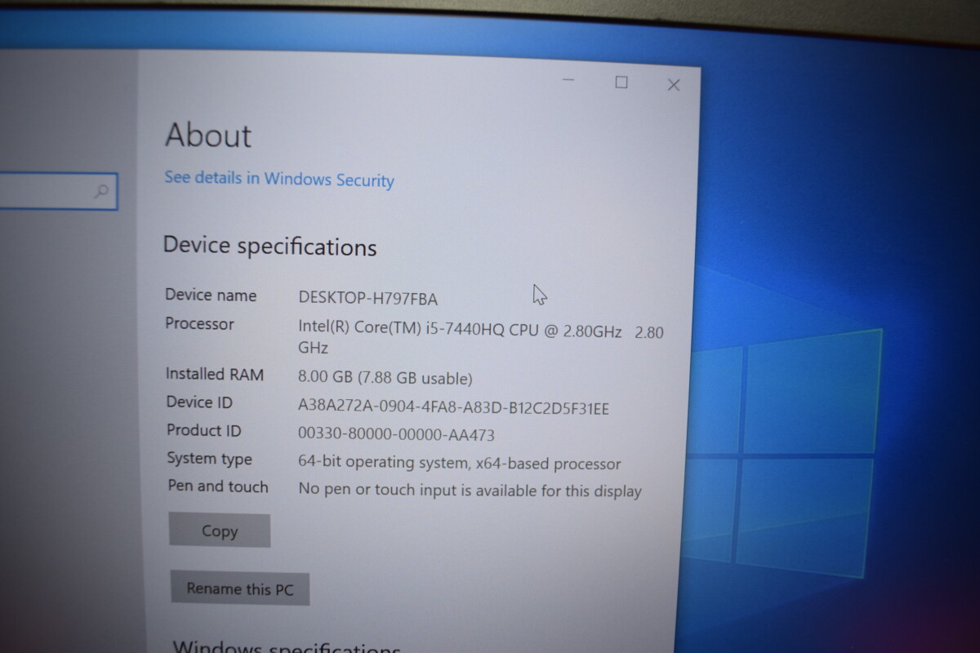Open See details in Windows Security link

279,179
